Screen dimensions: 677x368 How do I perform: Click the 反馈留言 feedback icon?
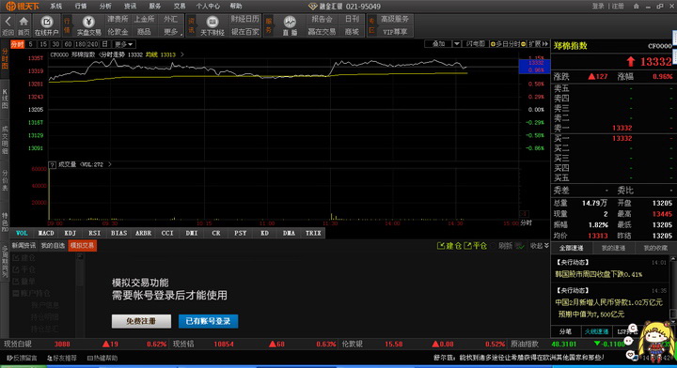[9, 358]
